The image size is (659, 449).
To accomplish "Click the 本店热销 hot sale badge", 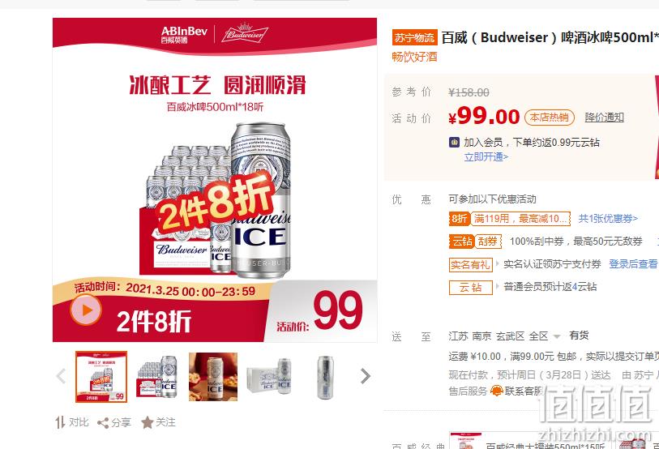I will tap(550, 118).
